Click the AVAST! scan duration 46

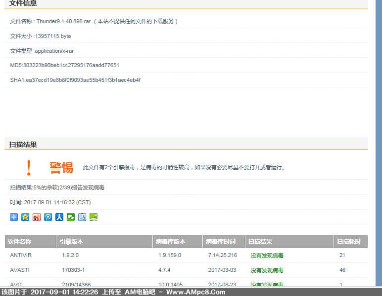coord(342,270)
